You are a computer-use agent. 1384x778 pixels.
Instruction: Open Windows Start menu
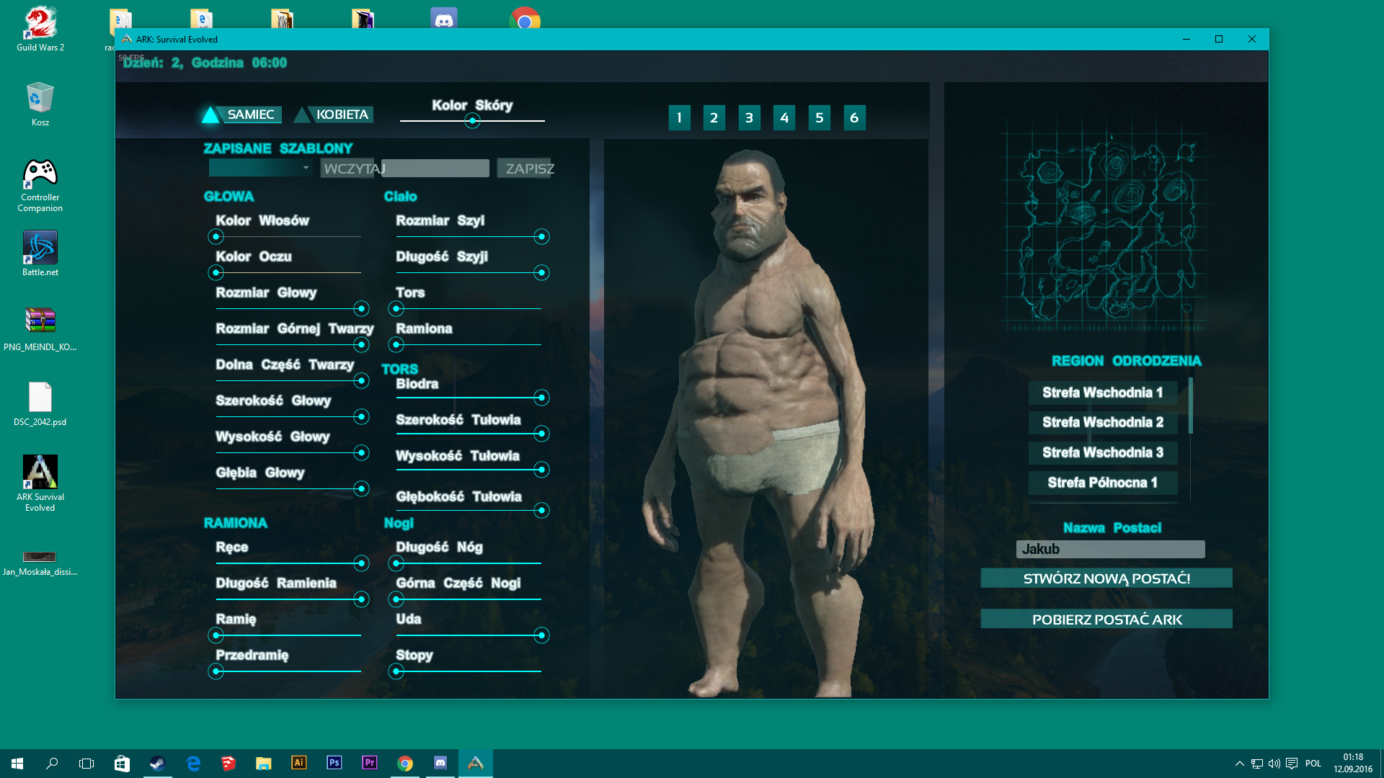point(17,764)
